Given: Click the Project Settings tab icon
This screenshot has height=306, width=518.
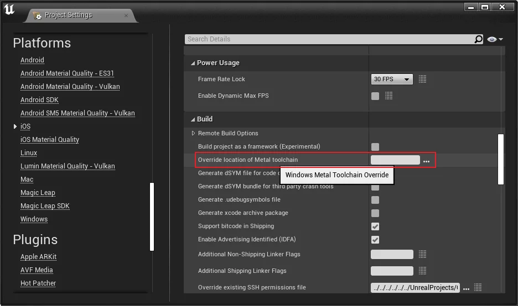Looking at the screenshot, I should pyautogui.click(x=37, y=15).
